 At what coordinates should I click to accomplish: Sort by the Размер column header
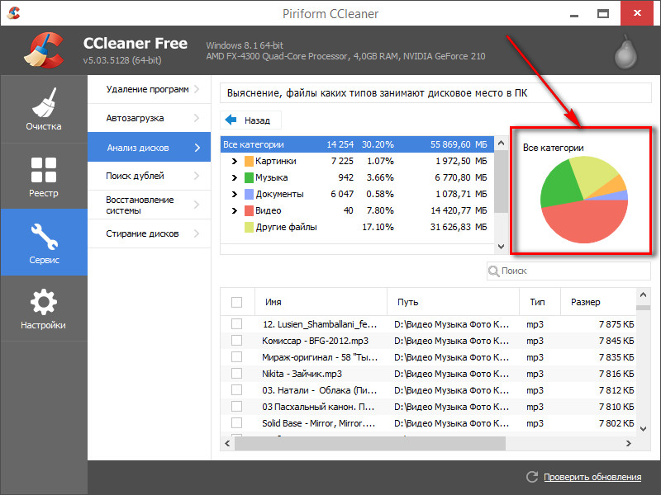[x=597, y=302]
